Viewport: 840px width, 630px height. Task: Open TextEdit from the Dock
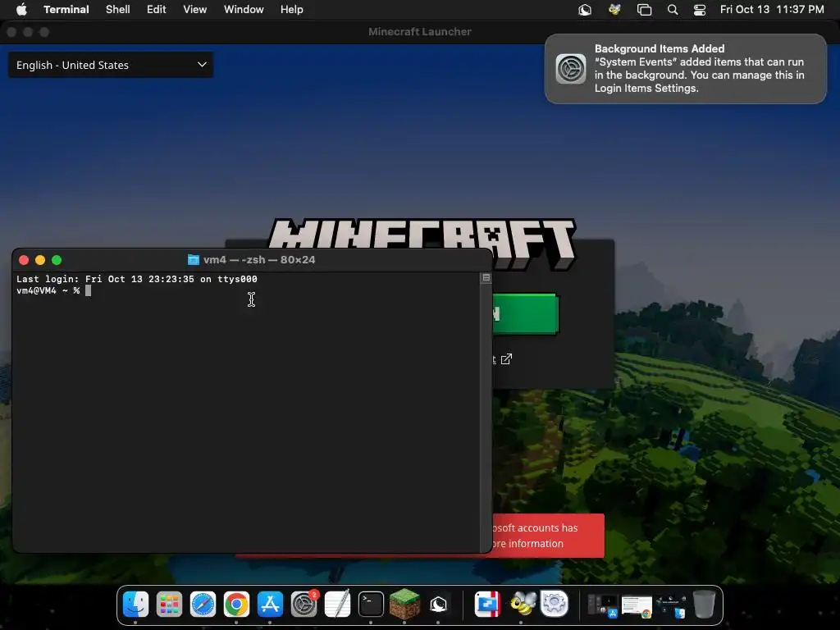point(337,605)
